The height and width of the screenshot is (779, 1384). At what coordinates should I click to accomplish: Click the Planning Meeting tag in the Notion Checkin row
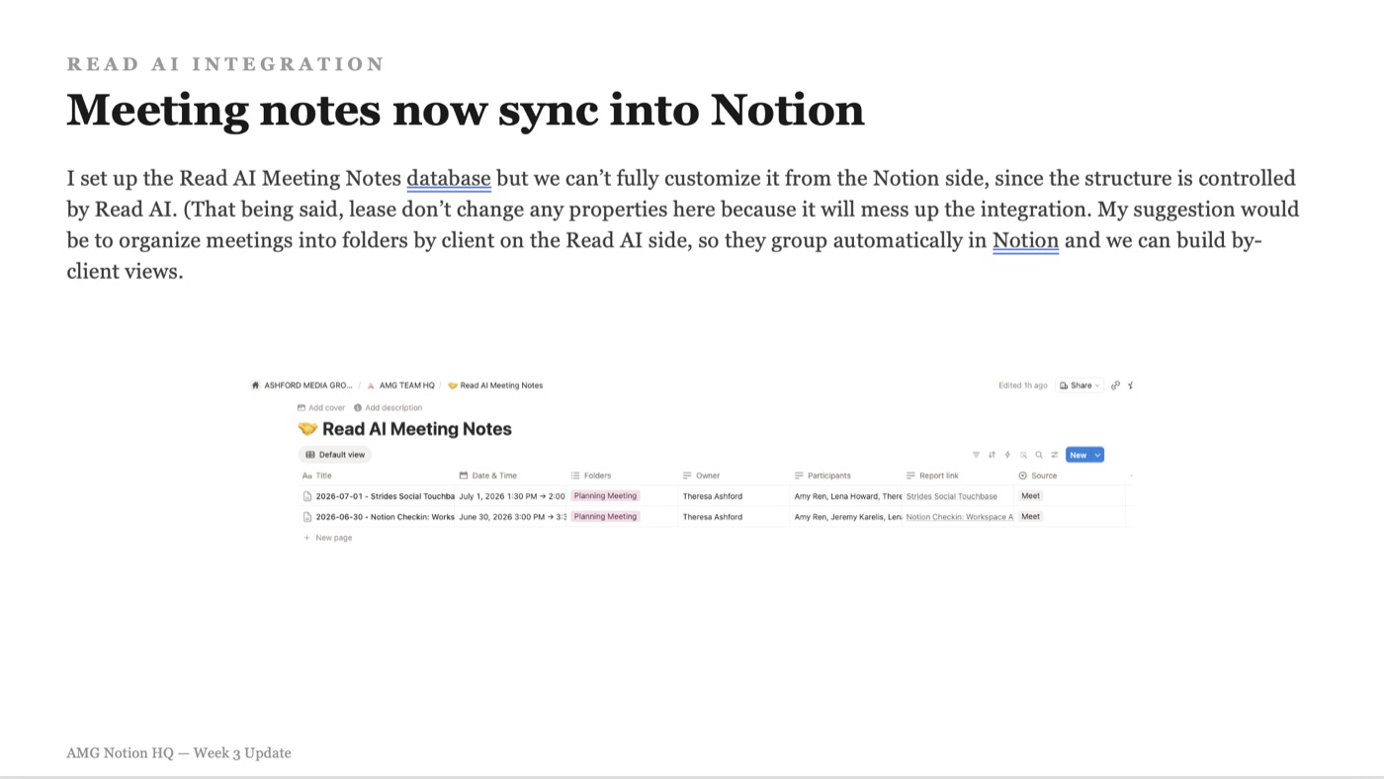coord(605,517)
